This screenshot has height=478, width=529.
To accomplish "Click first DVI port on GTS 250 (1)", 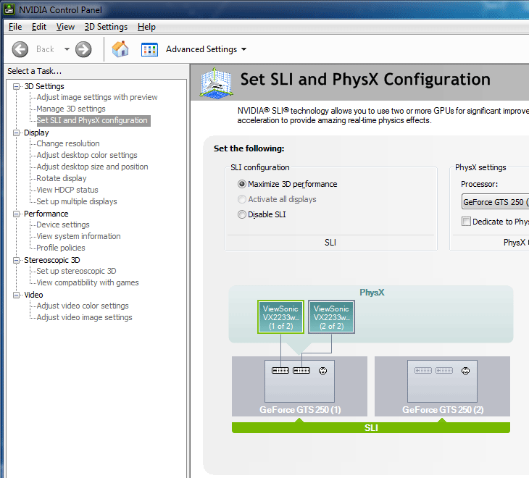I will tap(280, 371).
